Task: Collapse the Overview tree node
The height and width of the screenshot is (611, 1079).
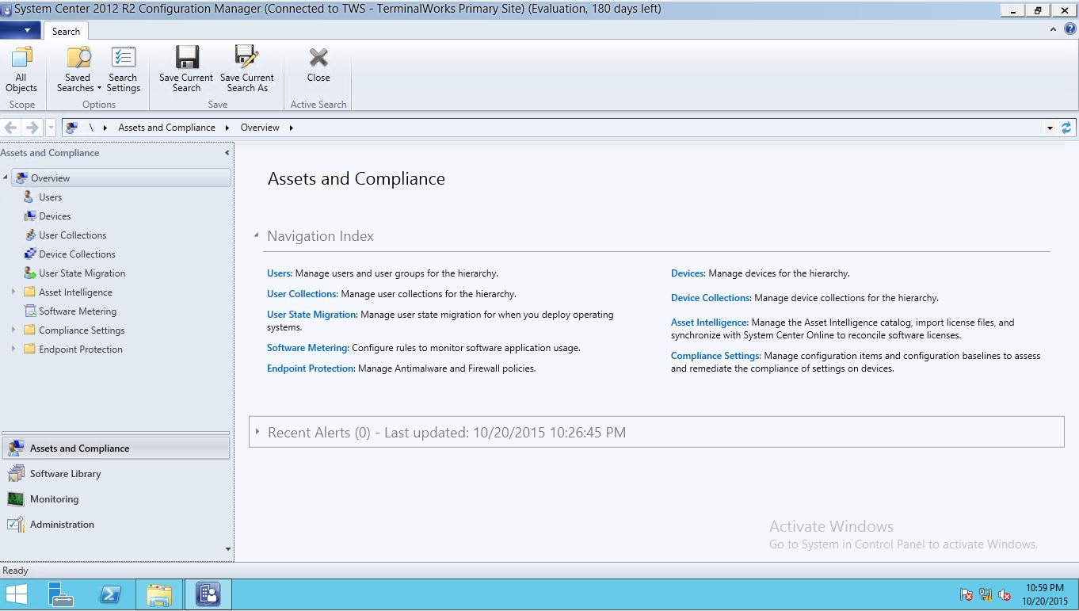Action: [x=6, y=178]
